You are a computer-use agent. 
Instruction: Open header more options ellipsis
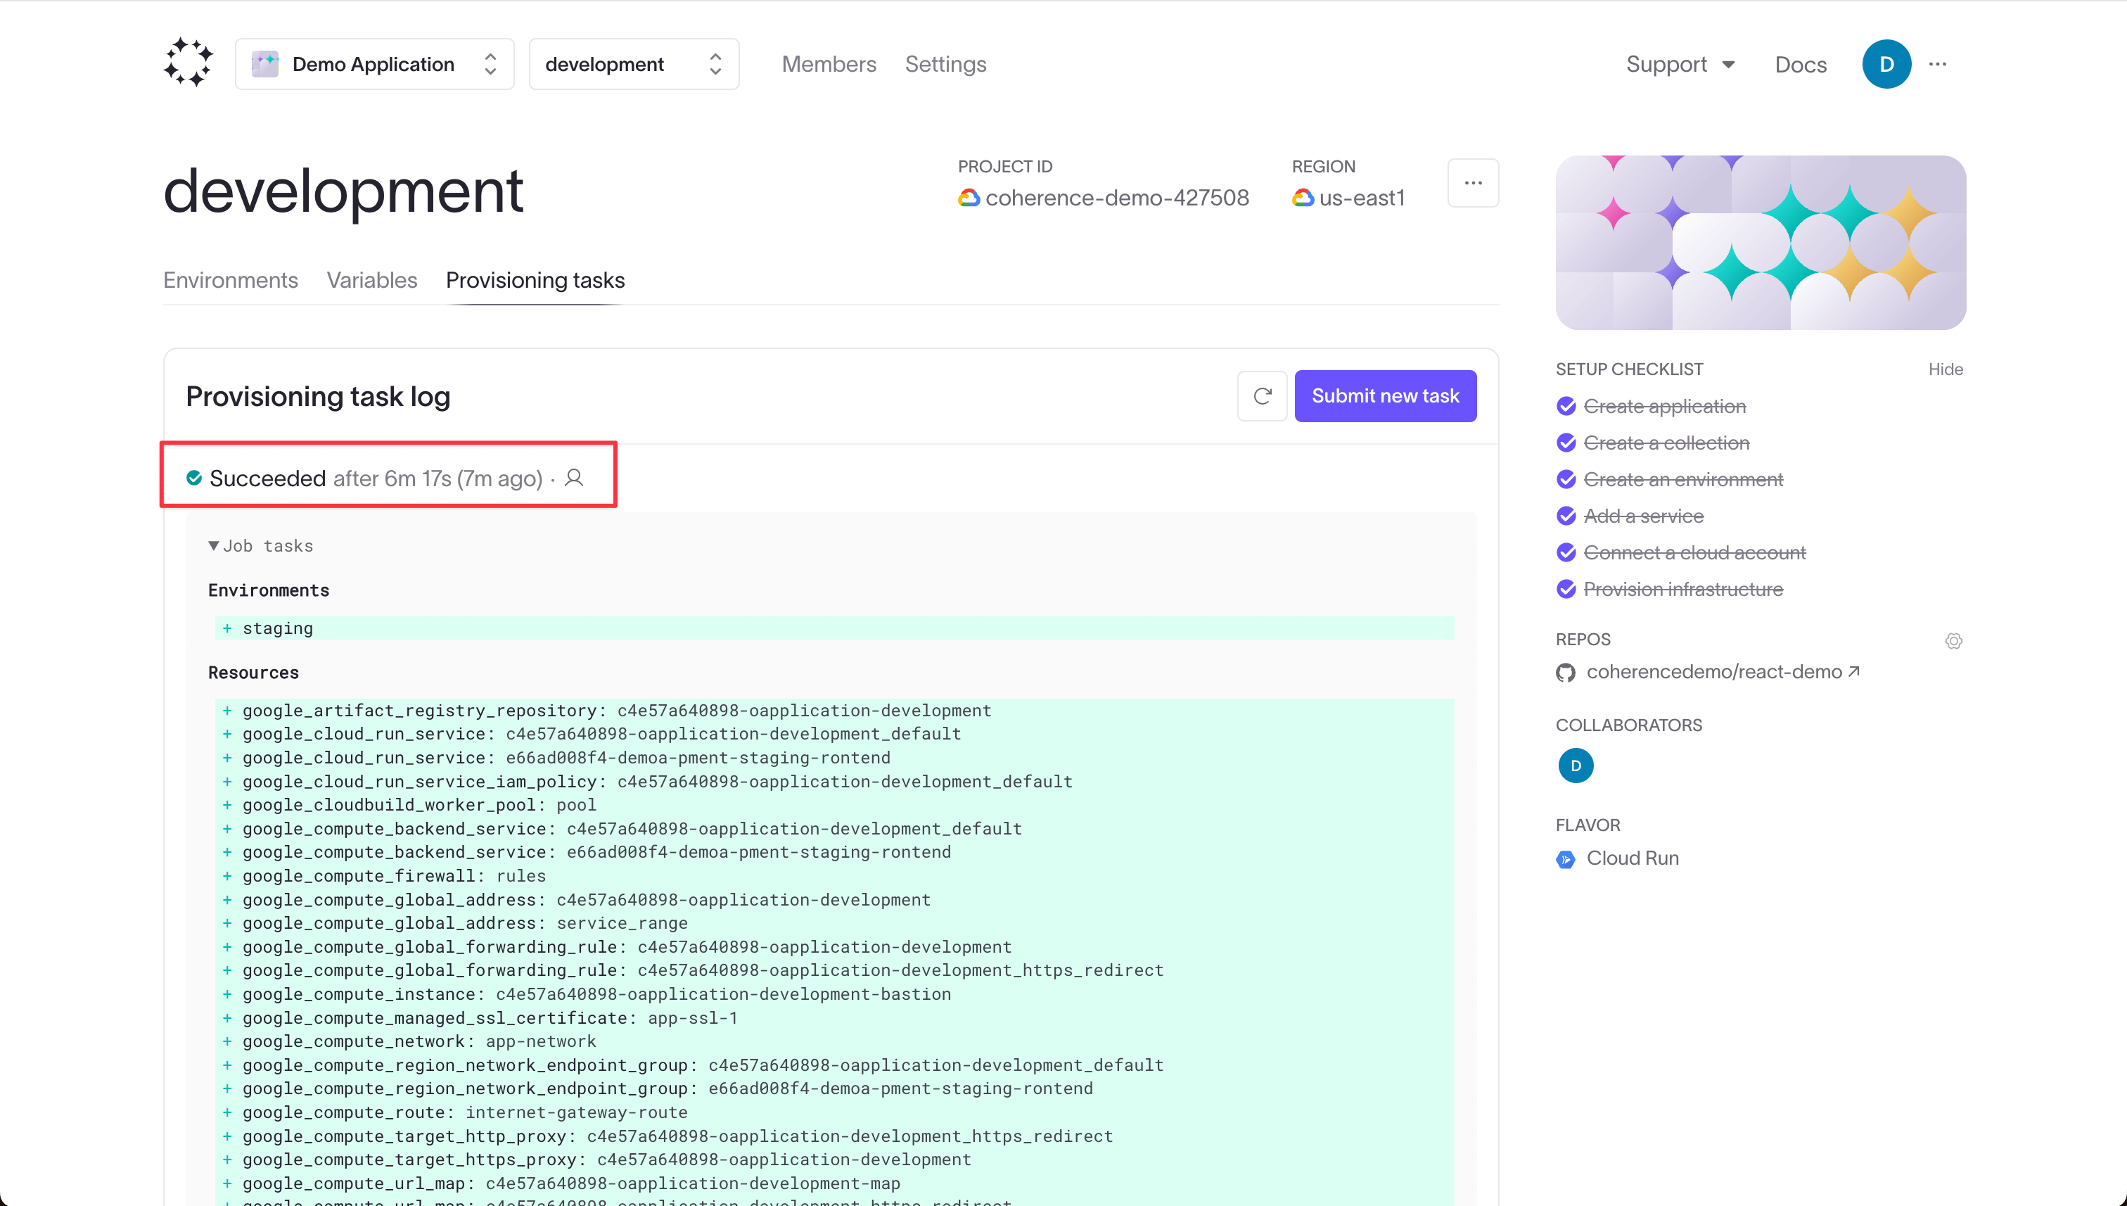point(1937,64)
